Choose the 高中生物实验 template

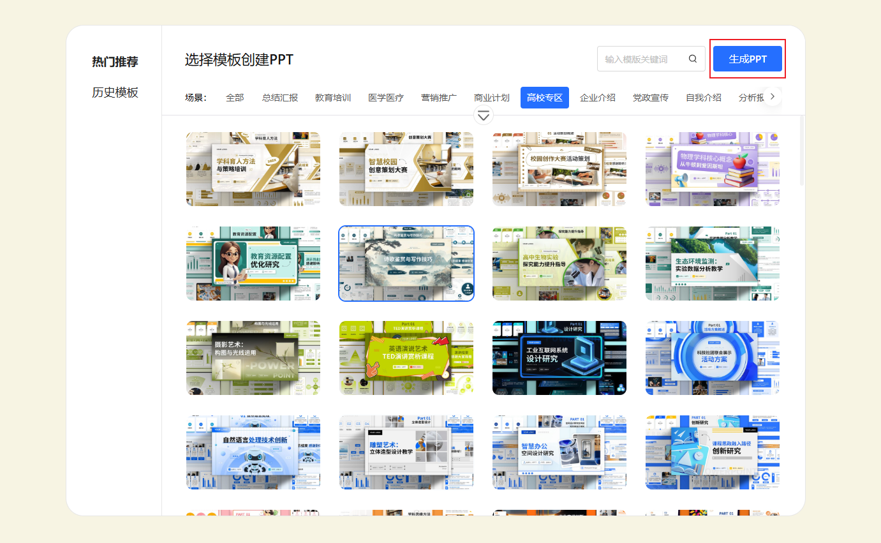[x=559, y=264]
